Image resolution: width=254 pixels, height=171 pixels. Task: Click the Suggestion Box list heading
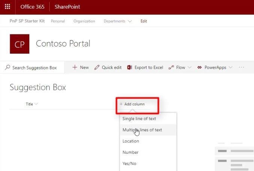point(38,87)
